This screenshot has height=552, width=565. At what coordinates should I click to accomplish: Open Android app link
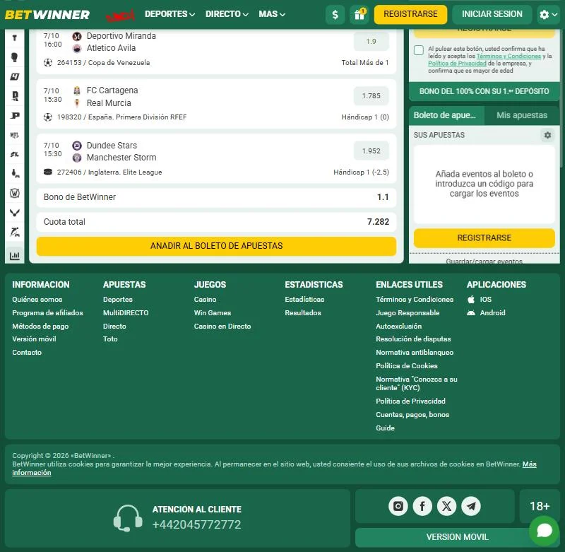[x=486, y=313]
